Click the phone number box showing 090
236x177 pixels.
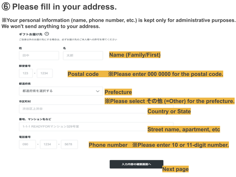pyautogui.click(x=27, y=144)
